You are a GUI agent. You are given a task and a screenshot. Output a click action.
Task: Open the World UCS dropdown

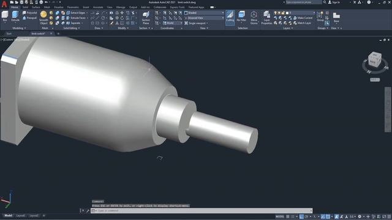click(173, 23)
